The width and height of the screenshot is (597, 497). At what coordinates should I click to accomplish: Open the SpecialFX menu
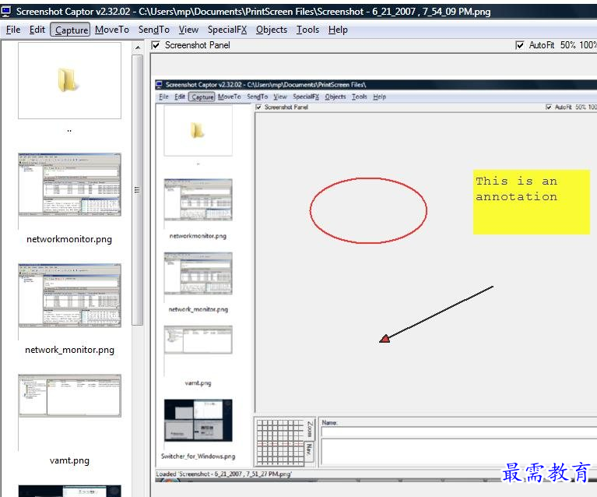(227, 30)
